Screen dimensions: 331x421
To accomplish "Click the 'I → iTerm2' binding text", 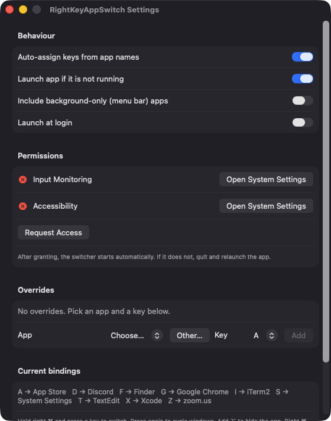I will 252,392.
